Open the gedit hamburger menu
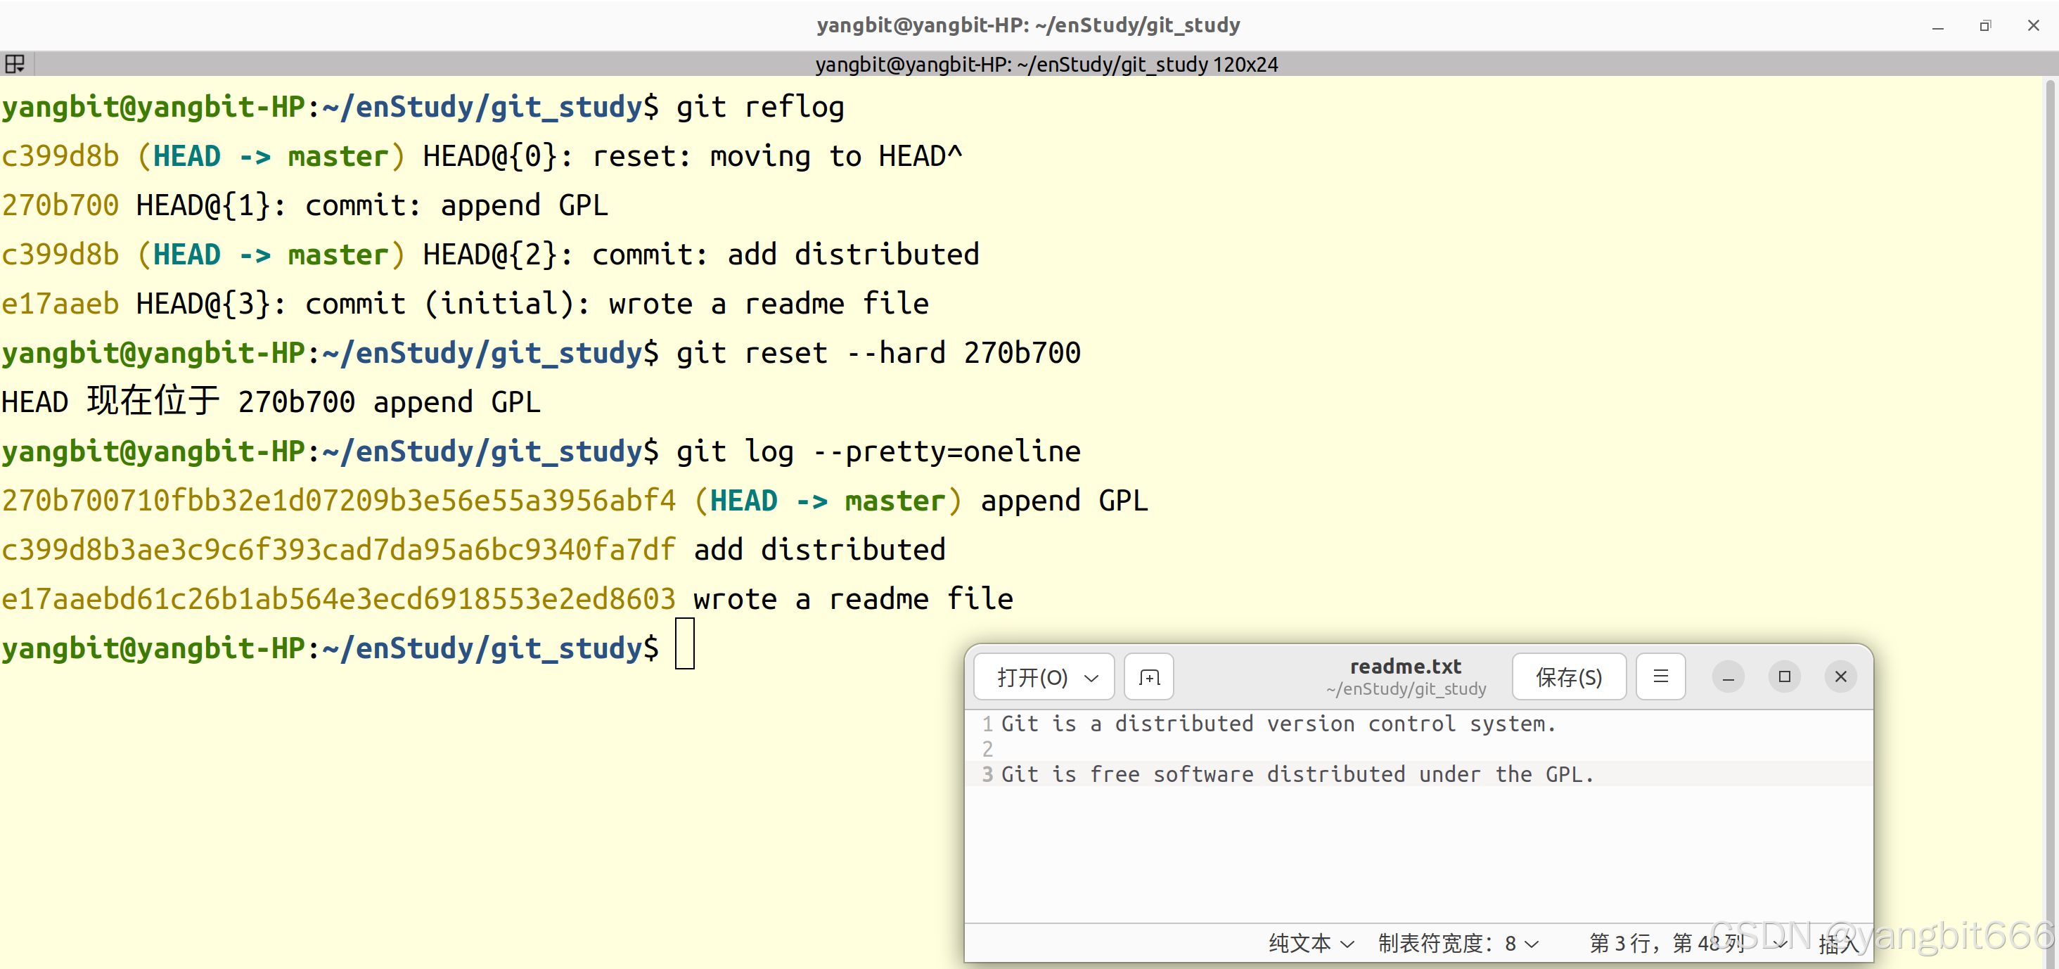Image resolution: width=2059 pixels, height=969 pixels. coord(1660,676)
